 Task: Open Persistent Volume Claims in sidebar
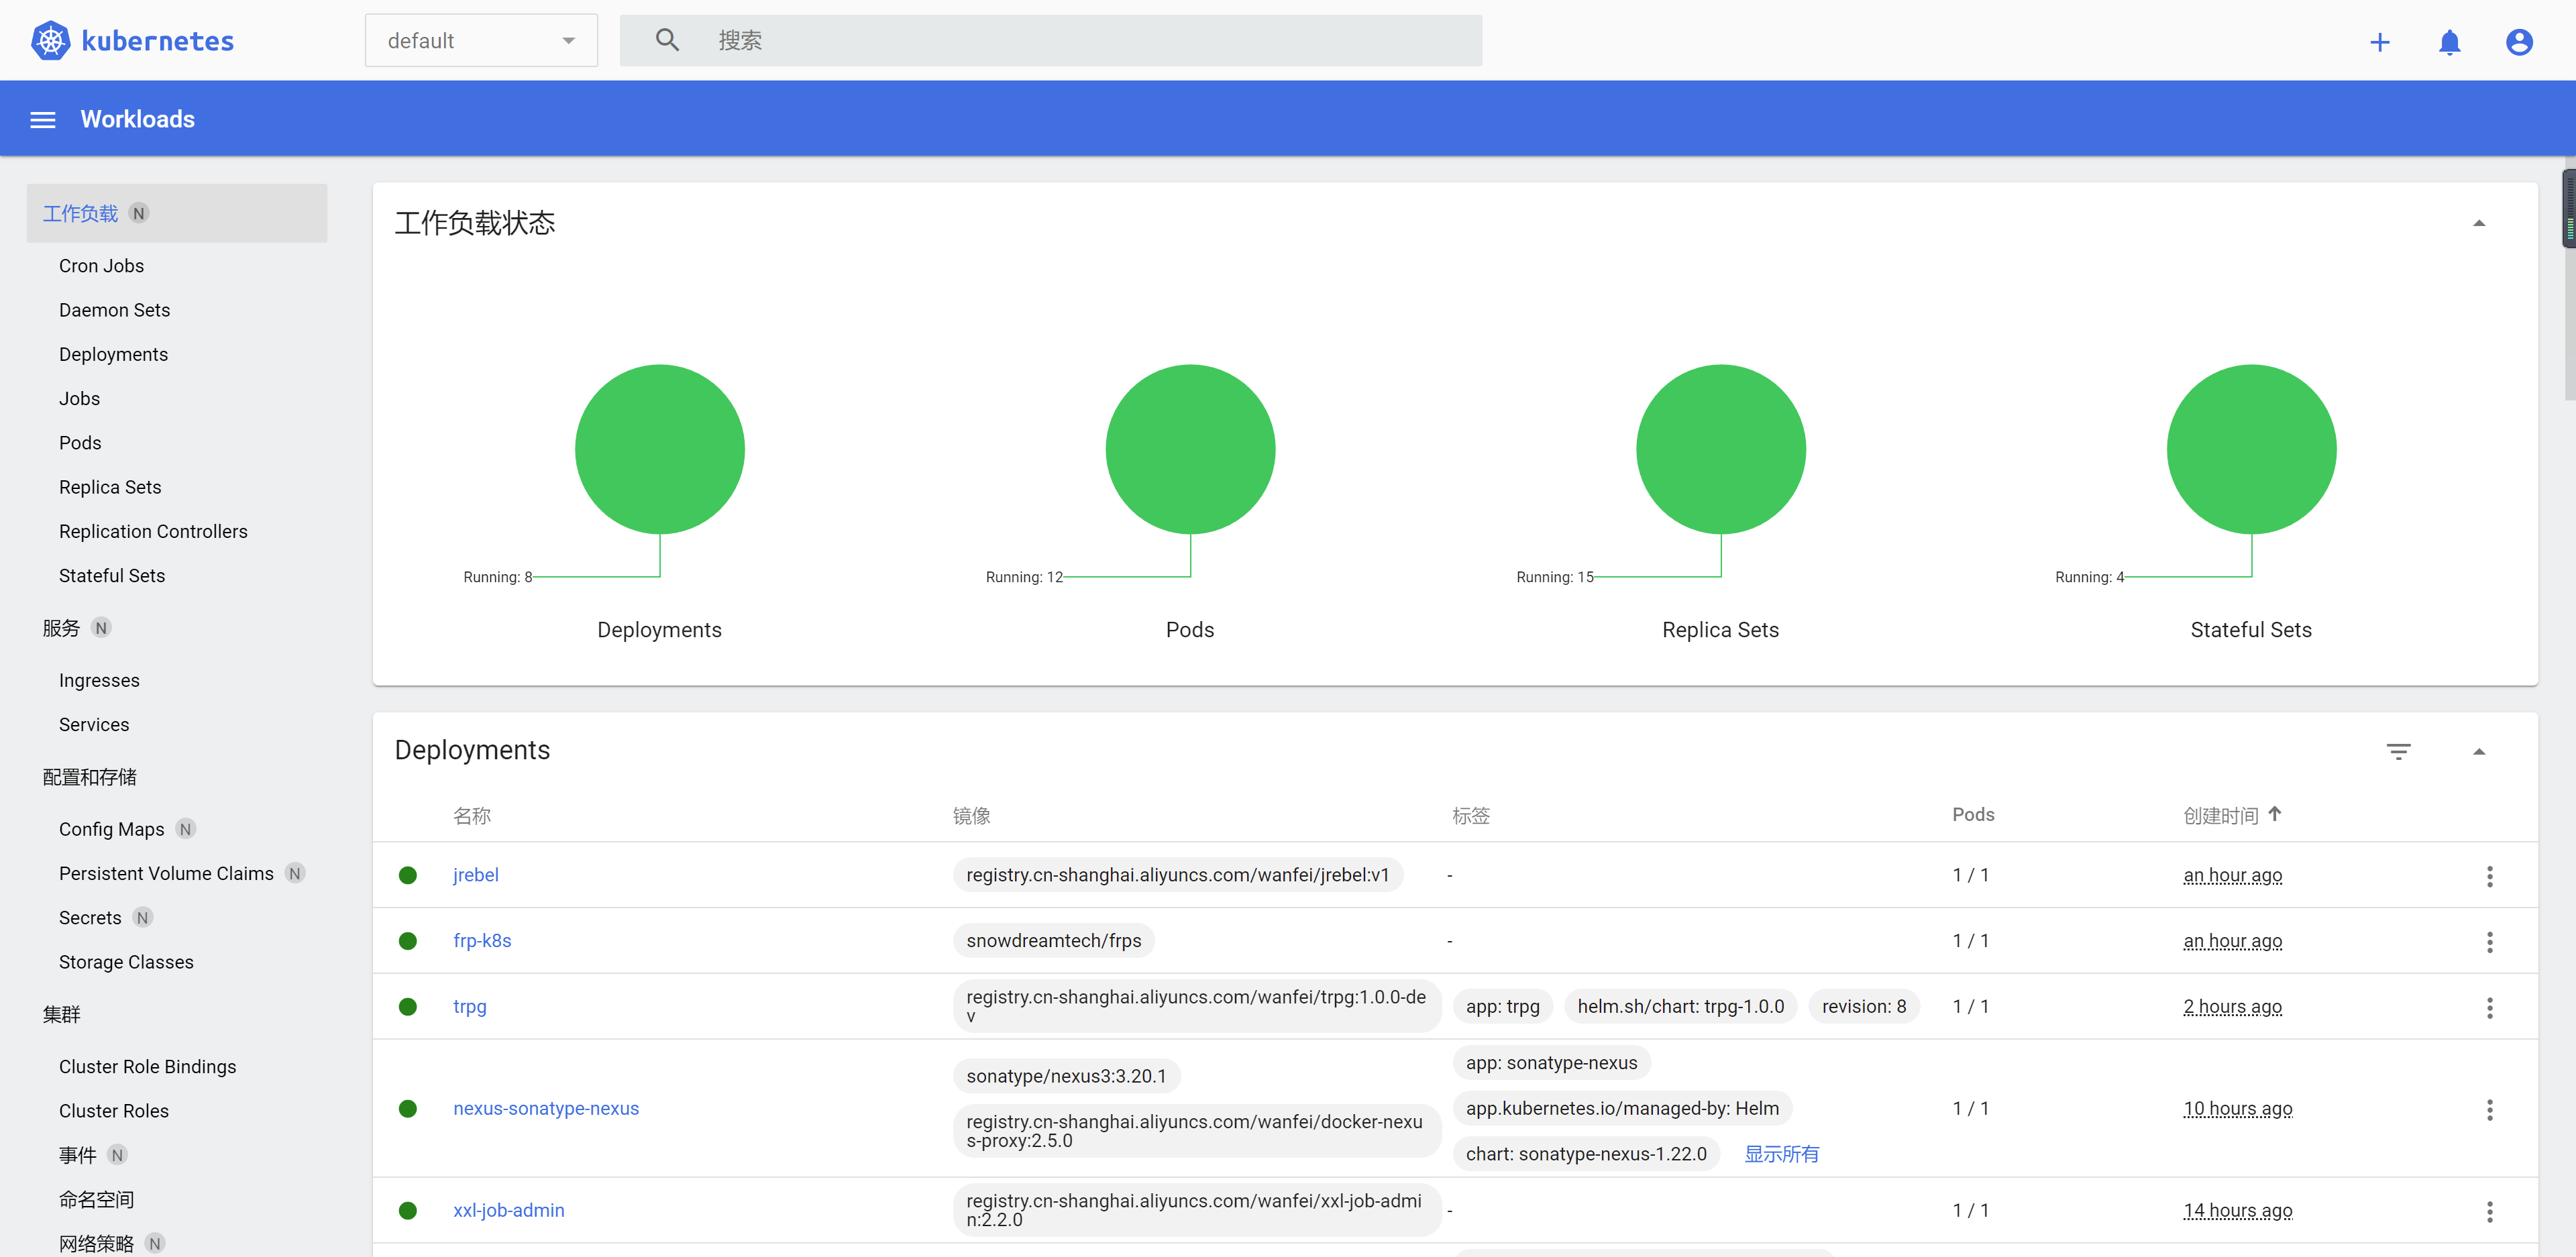(166, 874)
